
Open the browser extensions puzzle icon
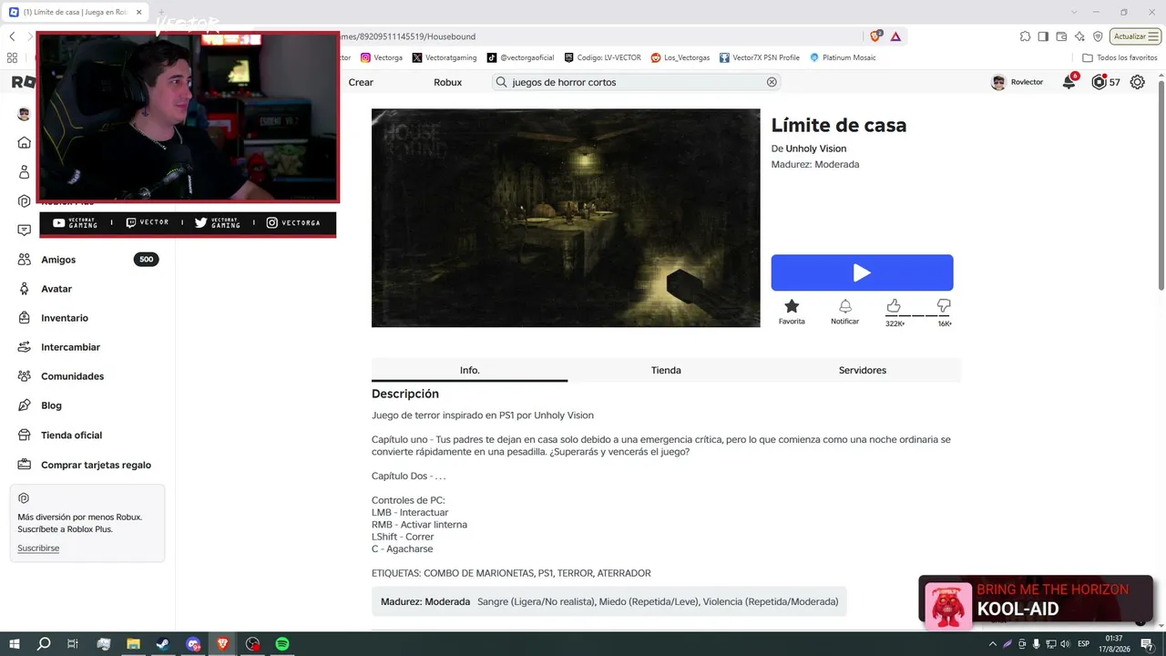point(1026,36)
